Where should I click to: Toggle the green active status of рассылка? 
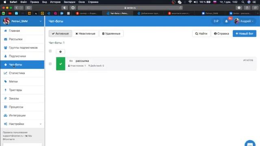[61, 64]
